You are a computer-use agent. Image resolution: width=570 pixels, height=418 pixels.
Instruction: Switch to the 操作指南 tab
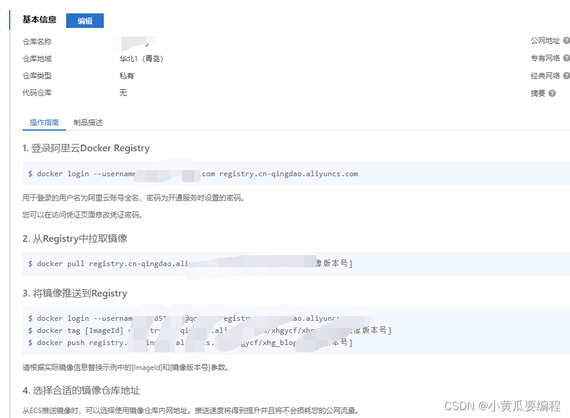44,123
